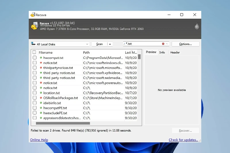Click the horizontal scrollbar thumb of file list
230x153 pixels.
click(x=63, y=123)
